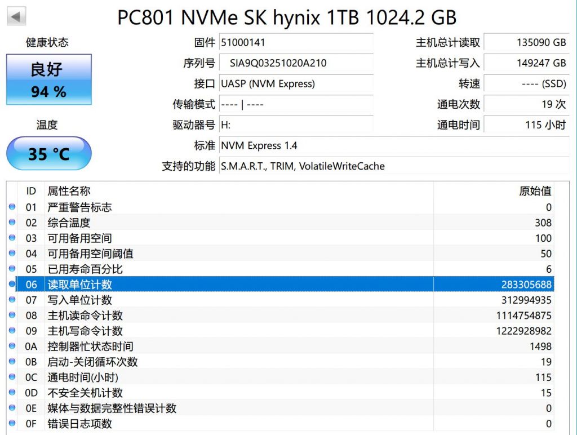577x435 pixels.
Task: Click the indicator beside 不安全关机计数
Action: 12,392
